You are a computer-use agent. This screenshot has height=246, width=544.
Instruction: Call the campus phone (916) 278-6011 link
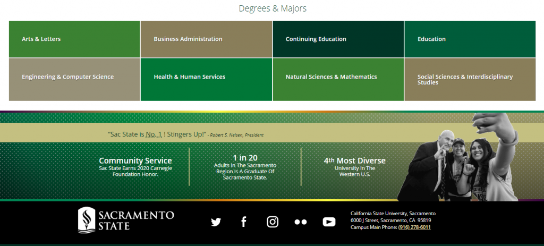point(414,227)
